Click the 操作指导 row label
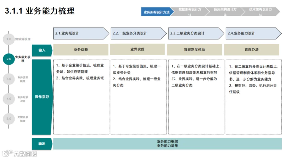 tap(42, 97)
